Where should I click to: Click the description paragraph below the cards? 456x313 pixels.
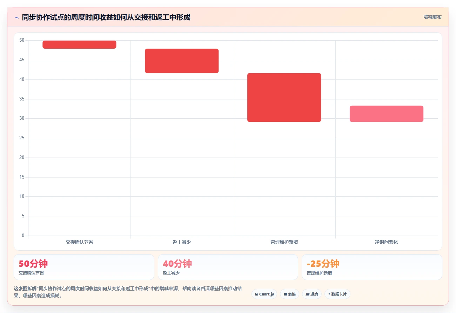tap(128, 292)
